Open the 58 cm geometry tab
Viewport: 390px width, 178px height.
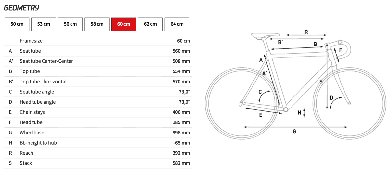click(97, 24)
